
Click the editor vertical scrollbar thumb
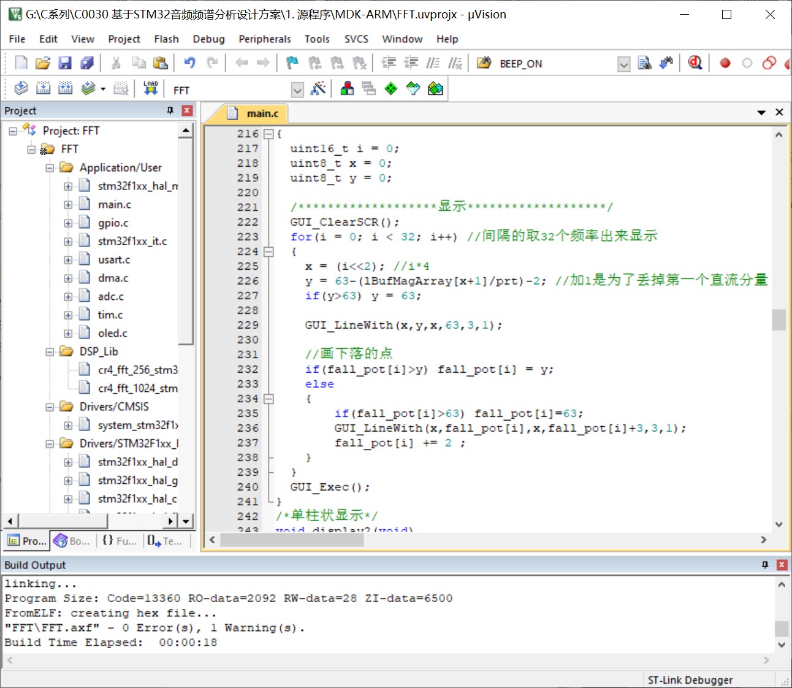click(779, 319)
